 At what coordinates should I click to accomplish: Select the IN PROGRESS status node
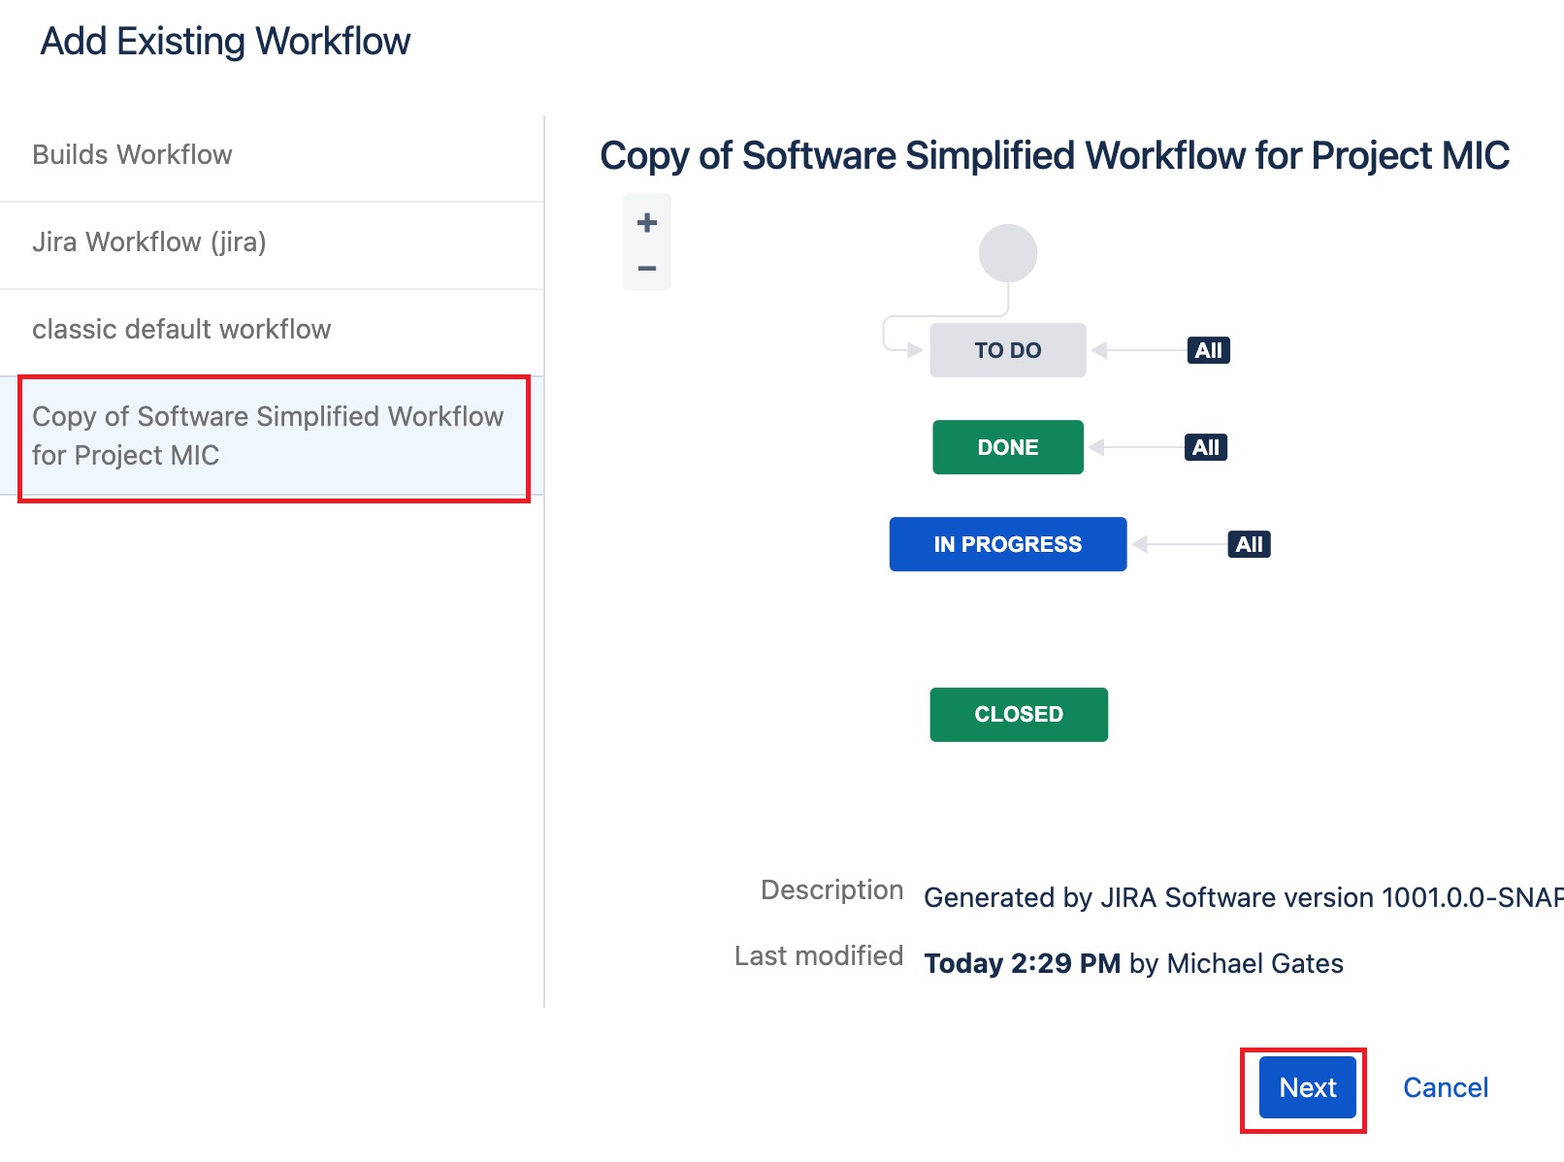[1007, 544]
